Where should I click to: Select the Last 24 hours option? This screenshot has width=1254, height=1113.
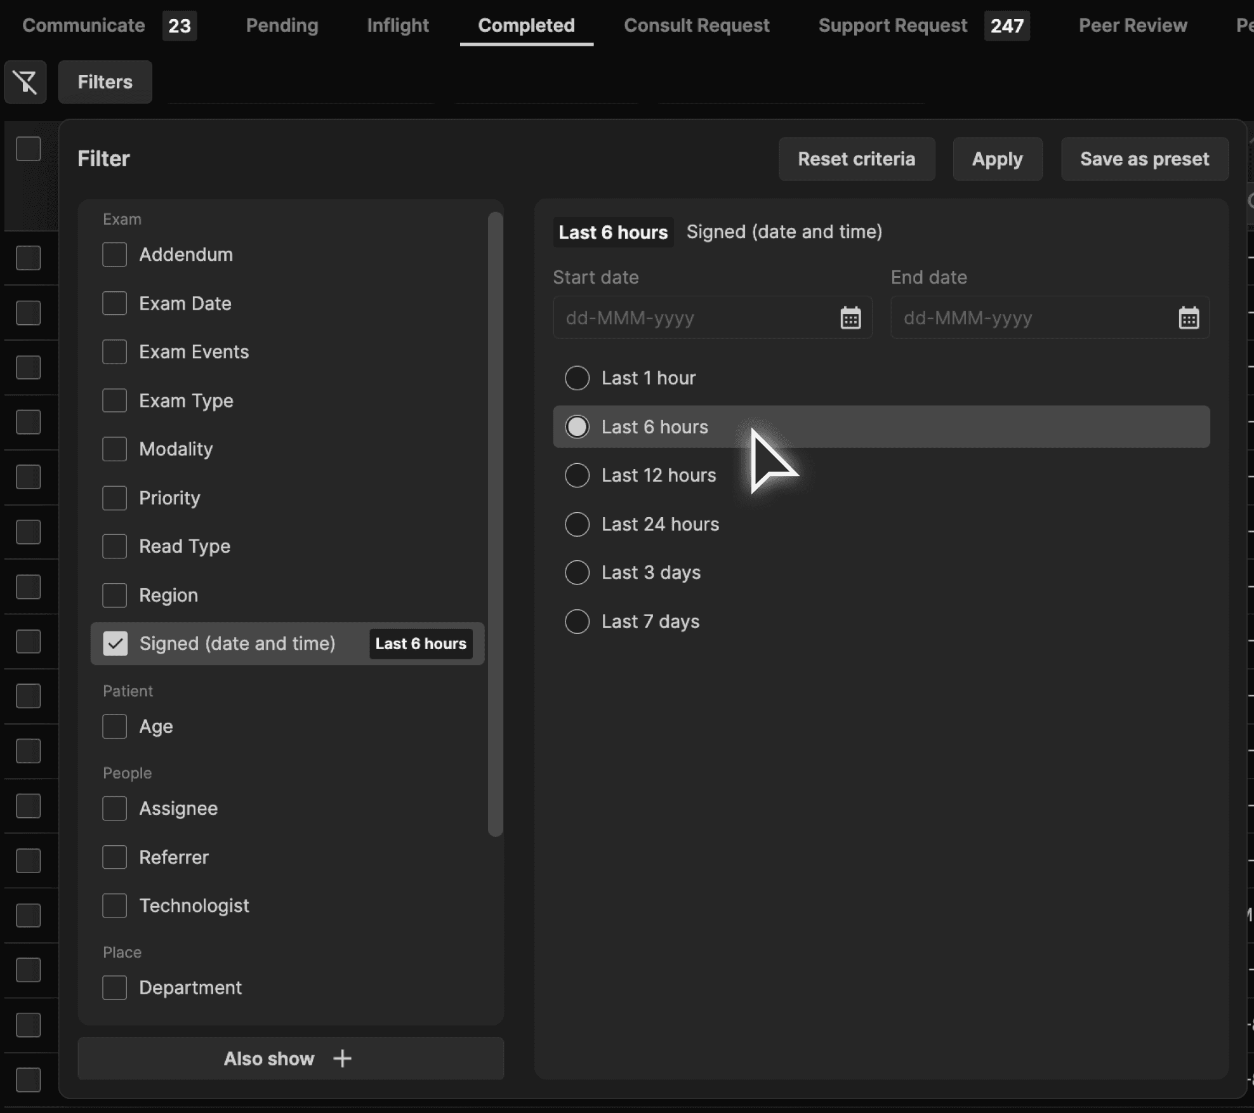577,524
